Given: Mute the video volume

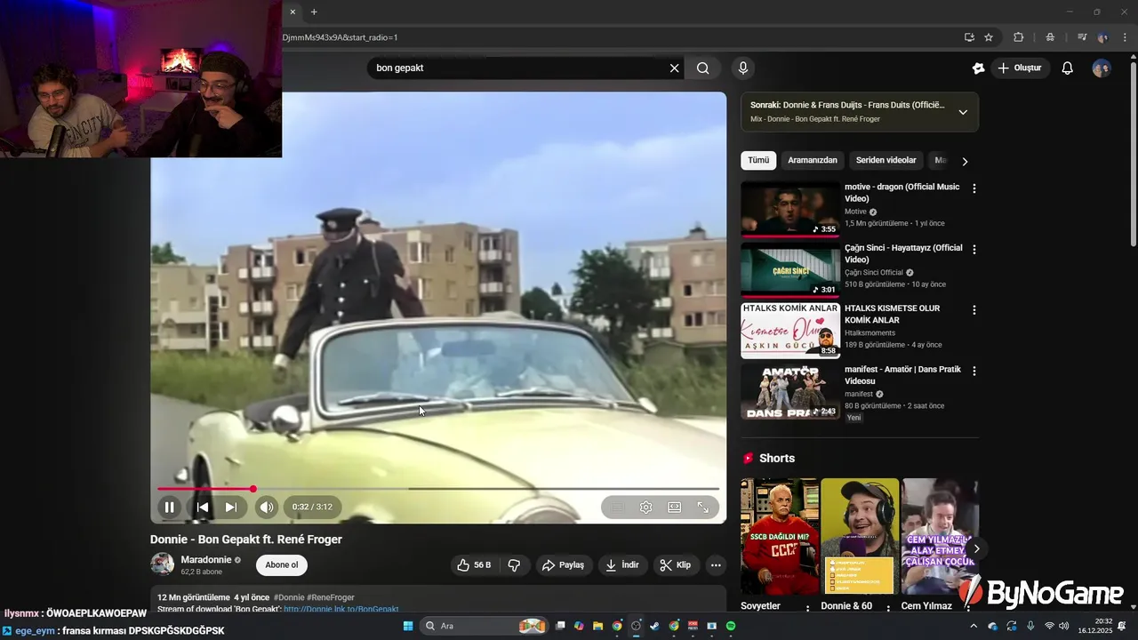Looking at the screenshot, I should pyautogui.click(x=266, y=507).
